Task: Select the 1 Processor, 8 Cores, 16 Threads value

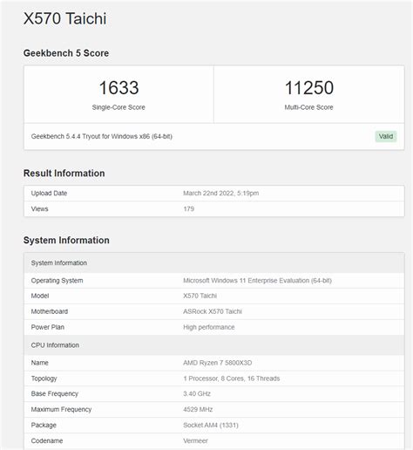Action: point(232,378)
